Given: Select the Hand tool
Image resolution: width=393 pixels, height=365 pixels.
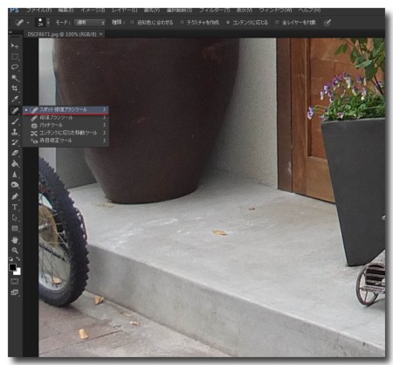Looking at the screenshot, I should pos(15,240).
